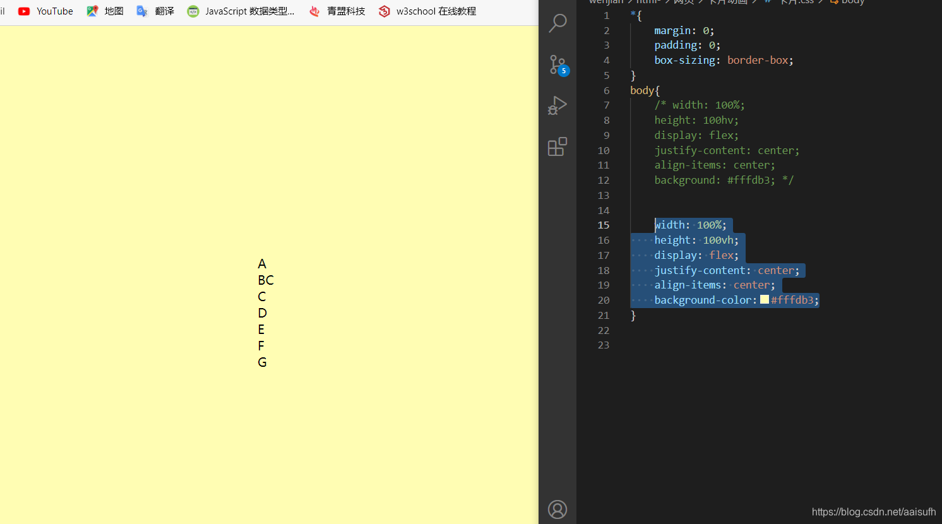This screenshot has width=942, height=524.
Task: Open Run and Debug view
Action: 557,105
